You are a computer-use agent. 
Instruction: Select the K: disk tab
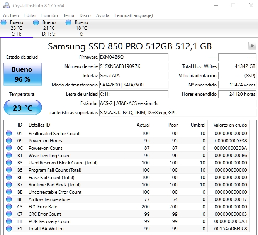pyautogui.click(x=81, y=28)
